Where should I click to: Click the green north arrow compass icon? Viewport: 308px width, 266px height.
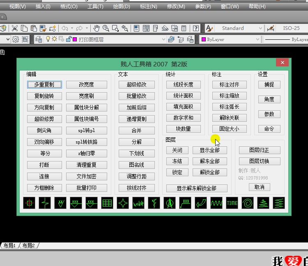[x=170, y=203]
